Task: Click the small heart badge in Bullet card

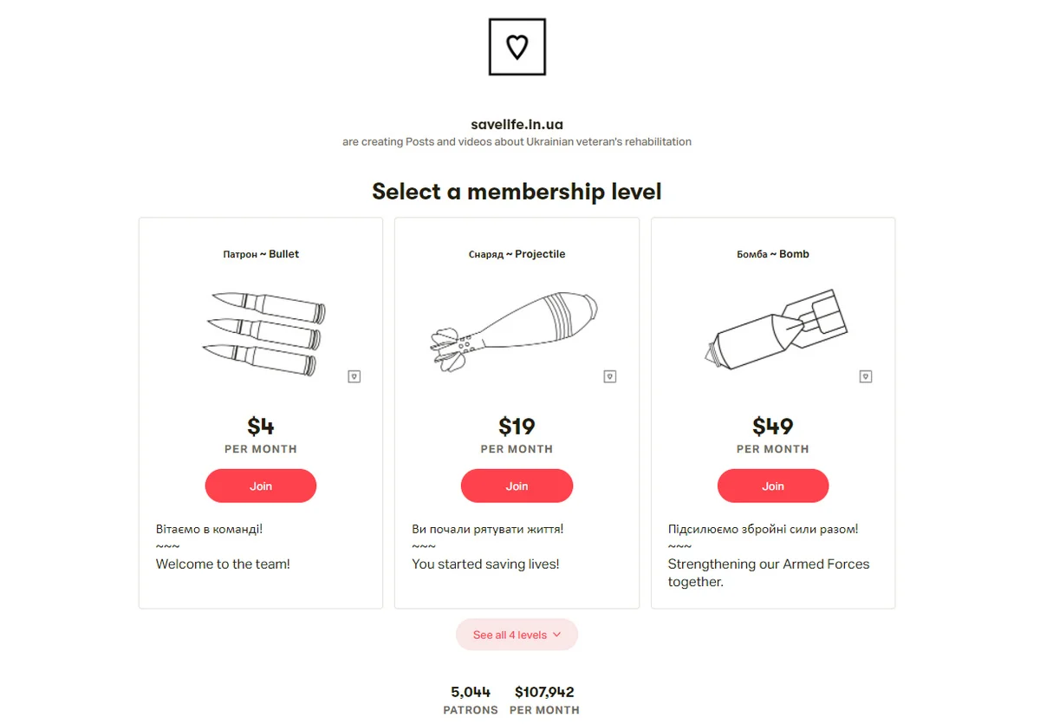Action: 354,376
